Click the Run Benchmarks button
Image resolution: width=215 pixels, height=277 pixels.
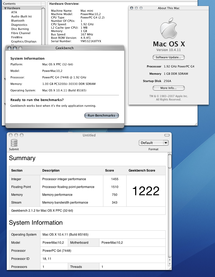click(101, 116)
